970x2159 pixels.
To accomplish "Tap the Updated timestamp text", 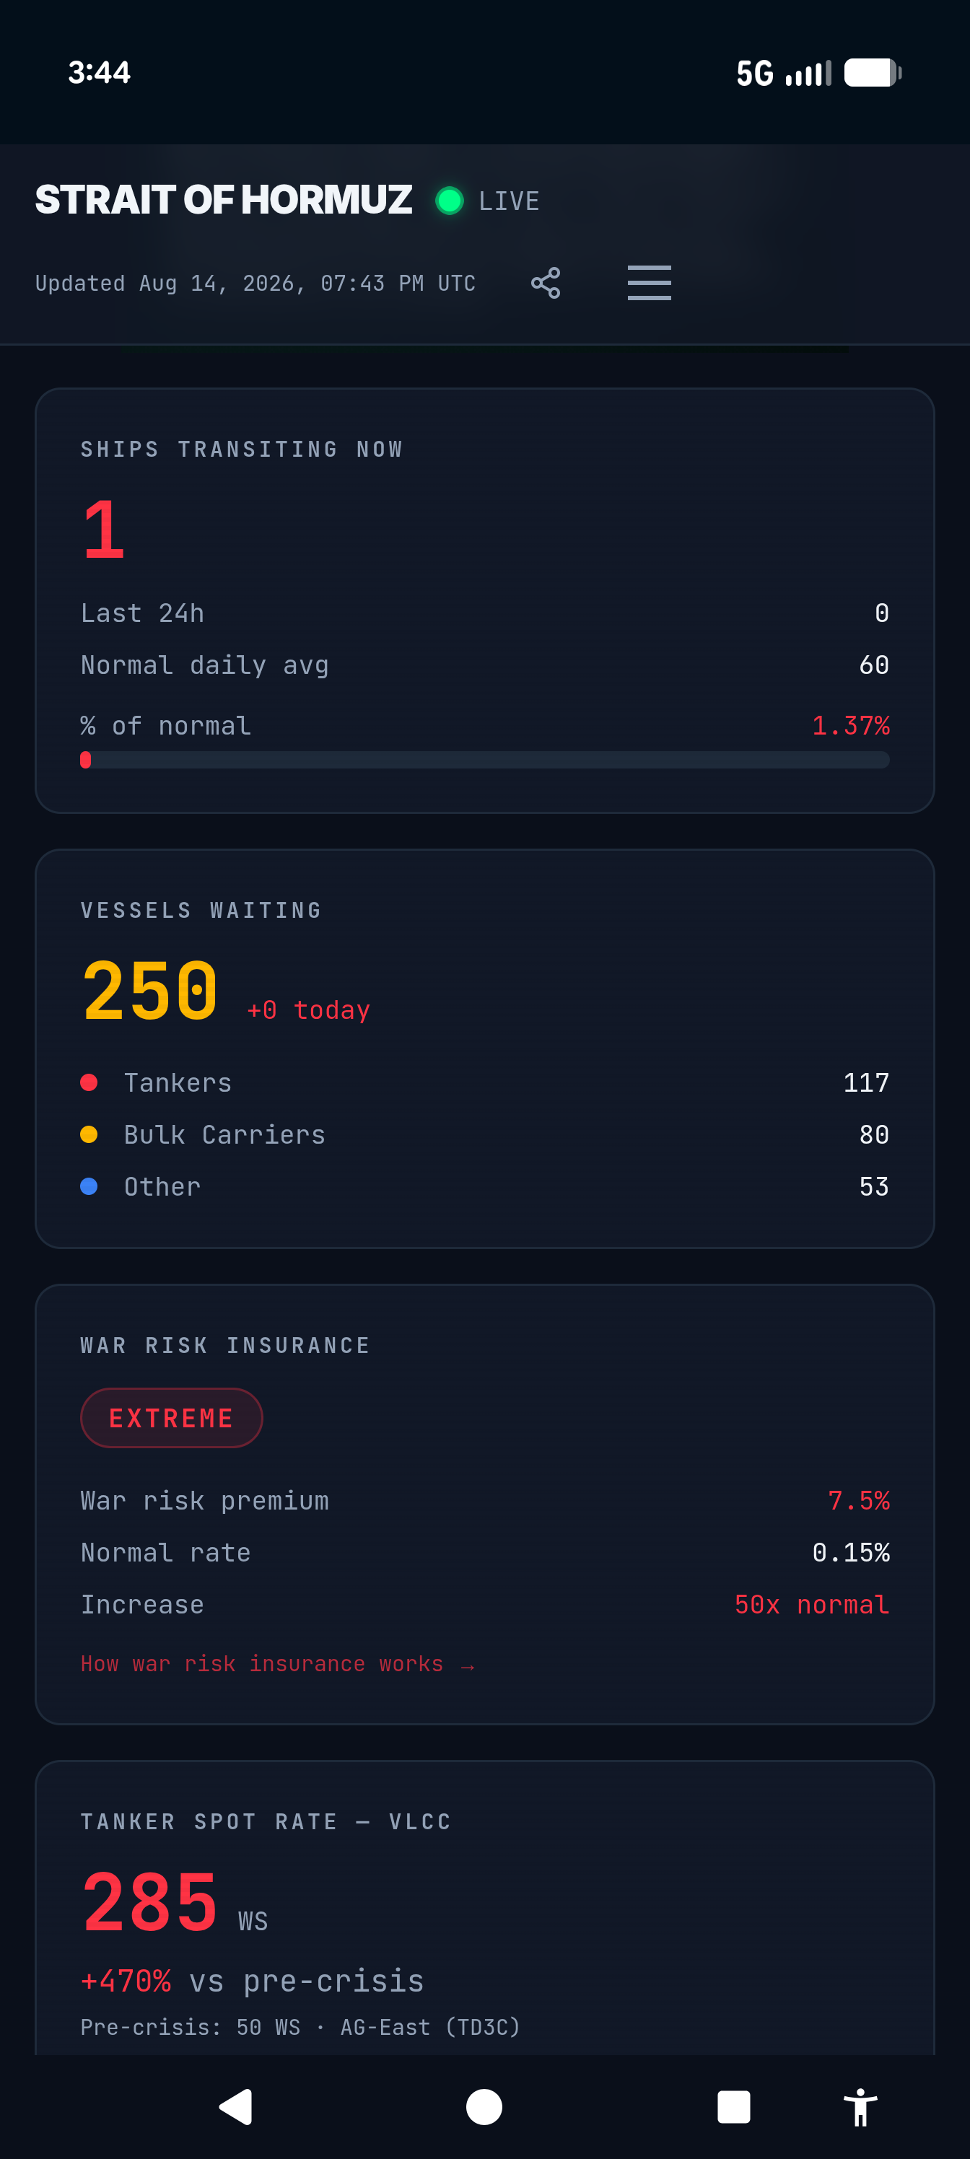I will coord(255,284).
